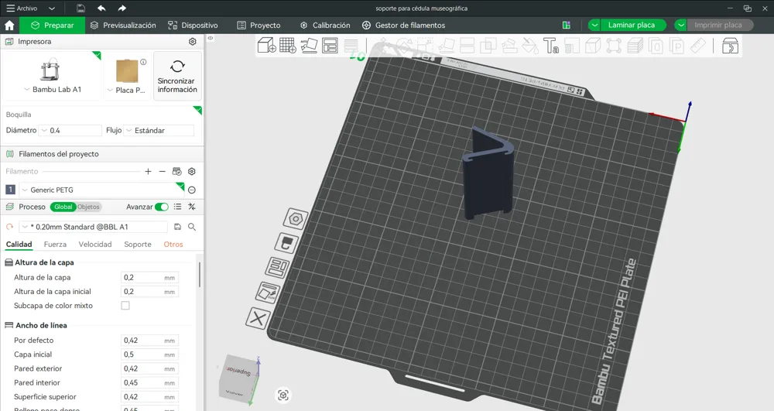Open the Placa P... bed type dropdown
The height and width of the screenshot is (411, 774).
pos(126,90)
